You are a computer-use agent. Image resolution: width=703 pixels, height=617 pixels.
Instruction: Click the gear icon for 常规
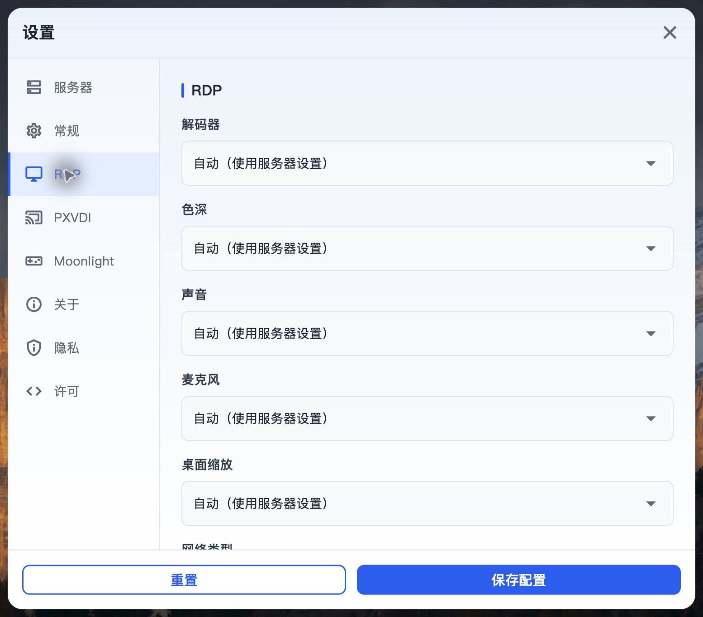click(34, 131)
